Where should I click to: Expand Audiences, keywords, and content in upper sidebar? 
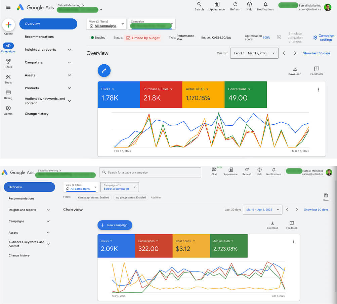click(x=70, y=101)
